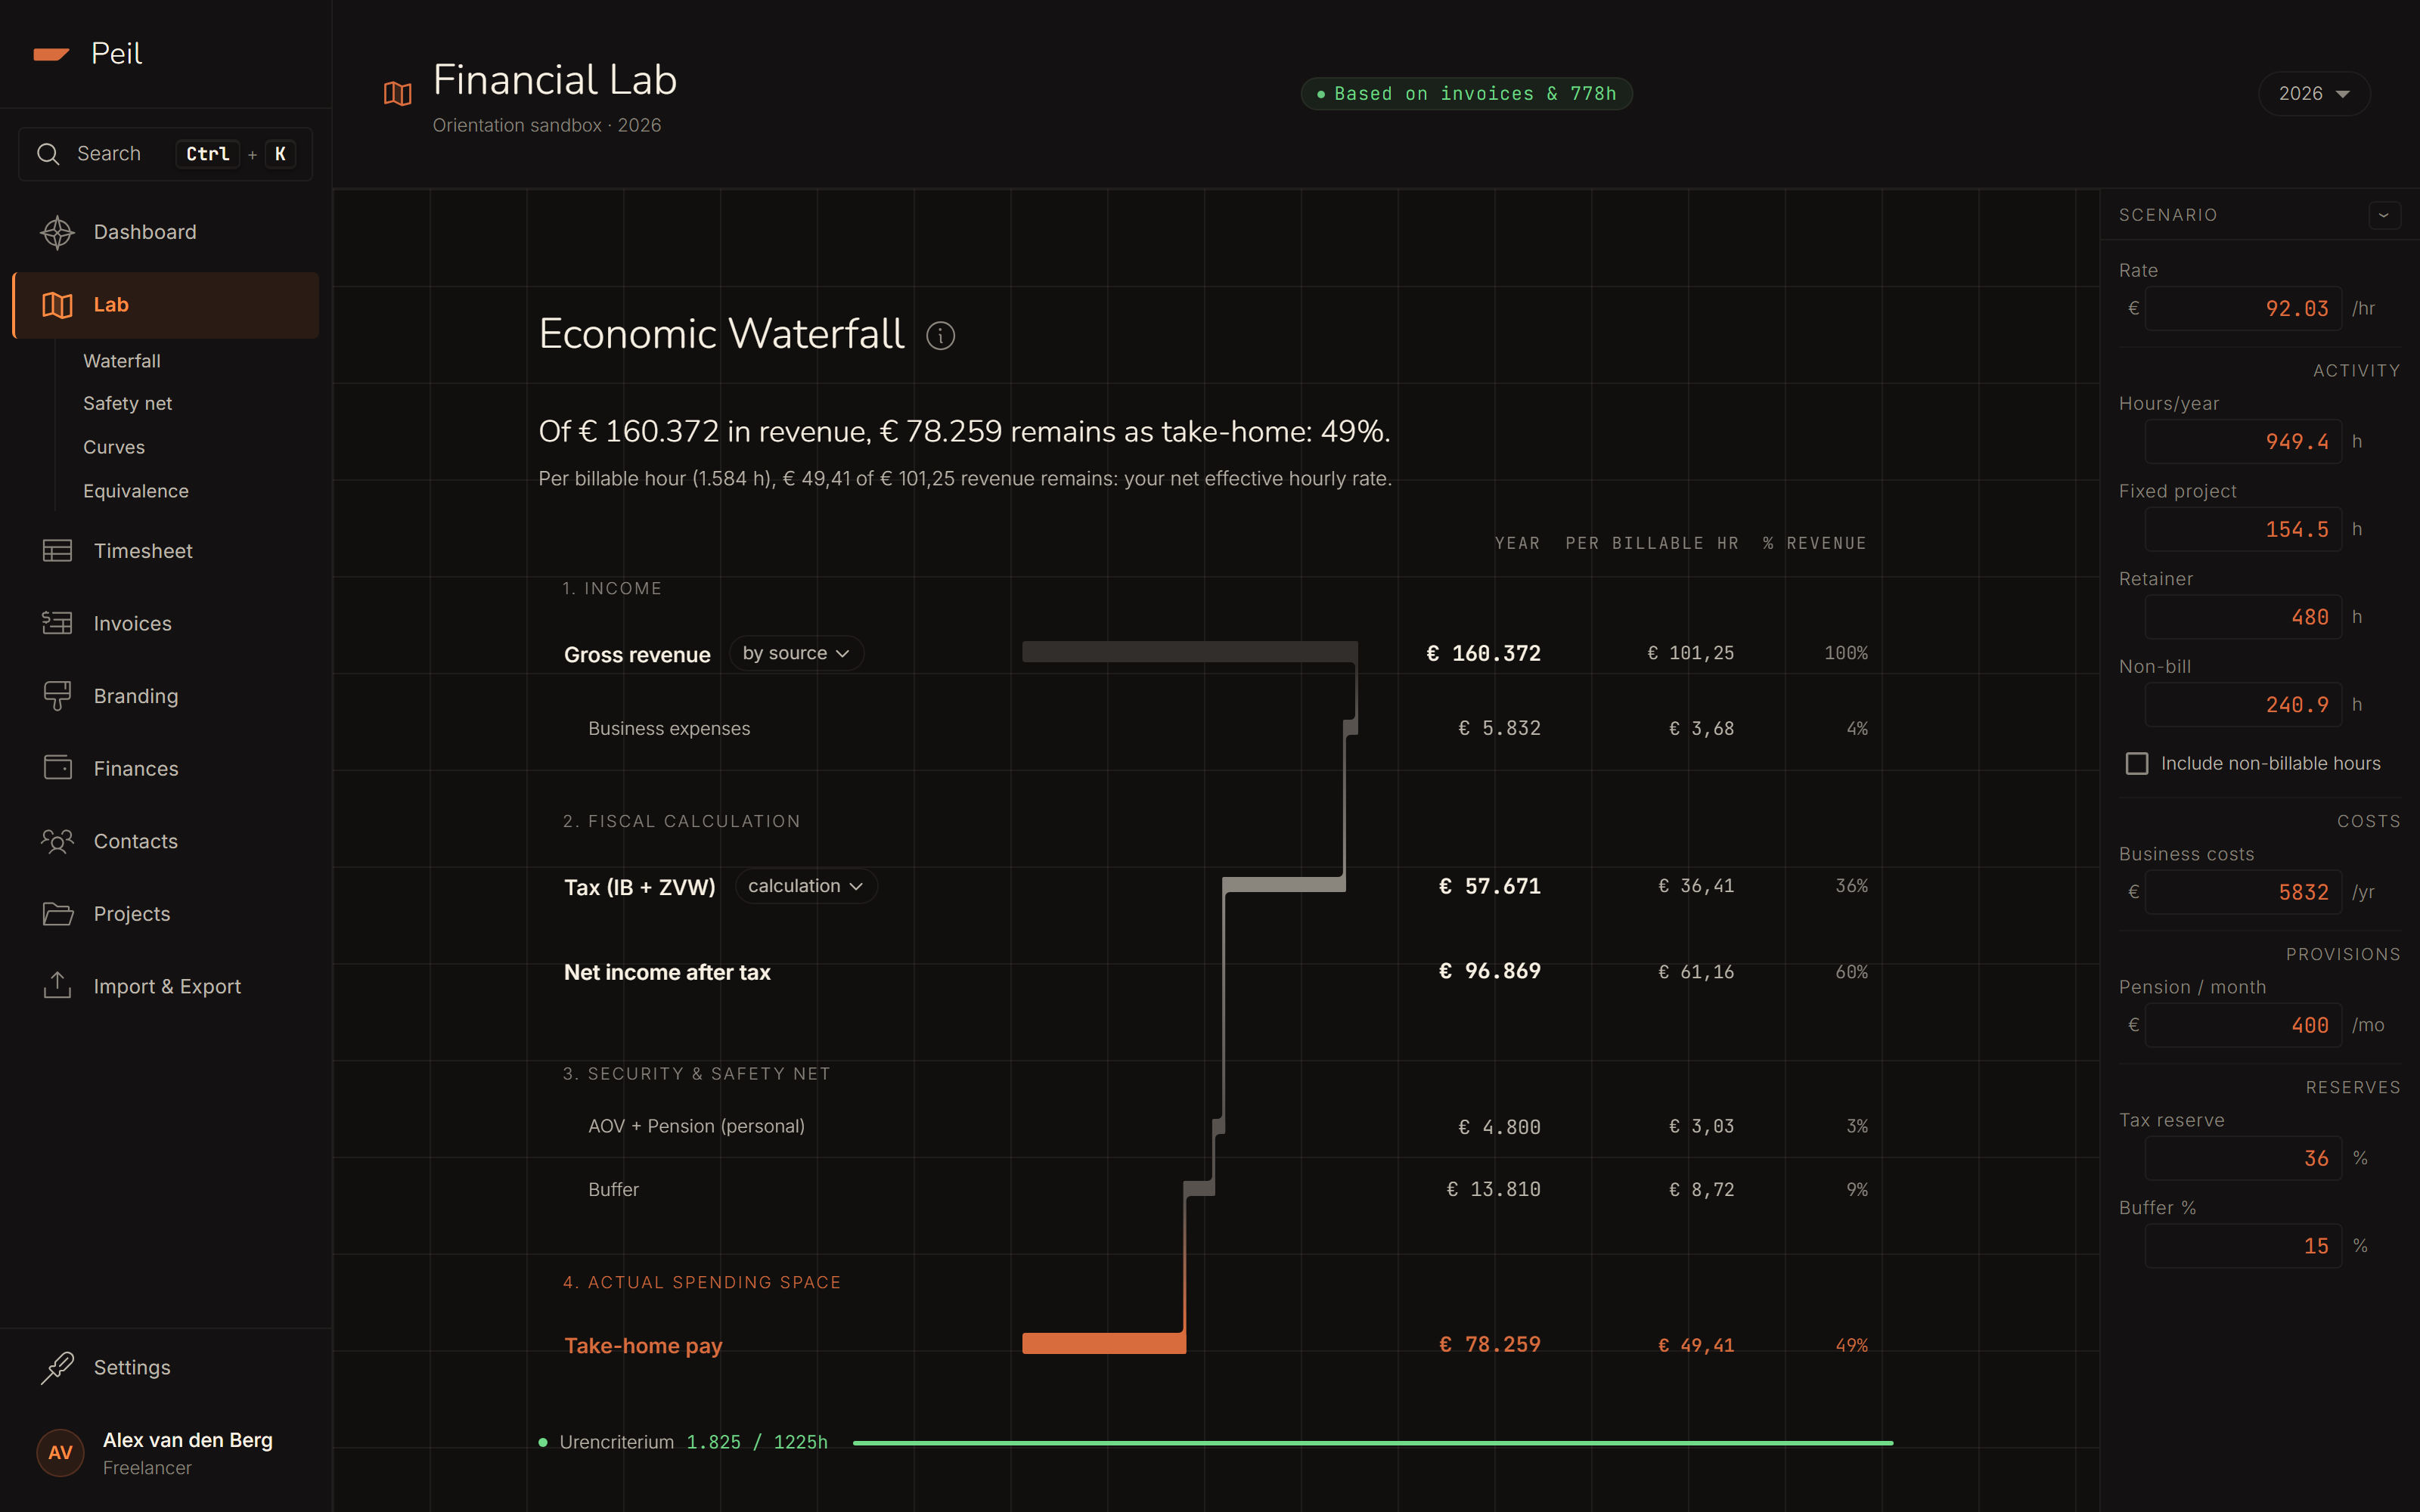Click the Contacts people icon
Screen dimensions: 2420x1512
57,841
